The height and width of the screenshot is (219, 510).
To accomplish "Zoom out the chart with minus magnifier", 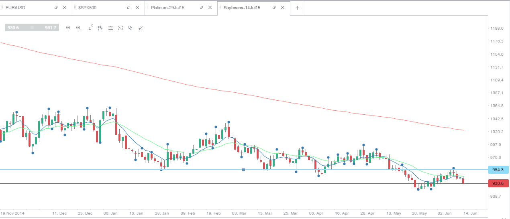I will coord(68,28).
